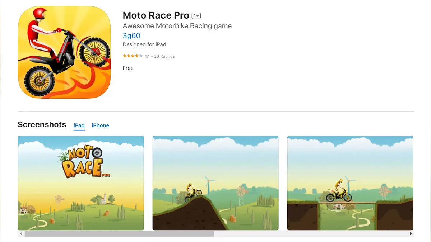Click the rider on the bridge screenshot

click(x=339, y=191)
